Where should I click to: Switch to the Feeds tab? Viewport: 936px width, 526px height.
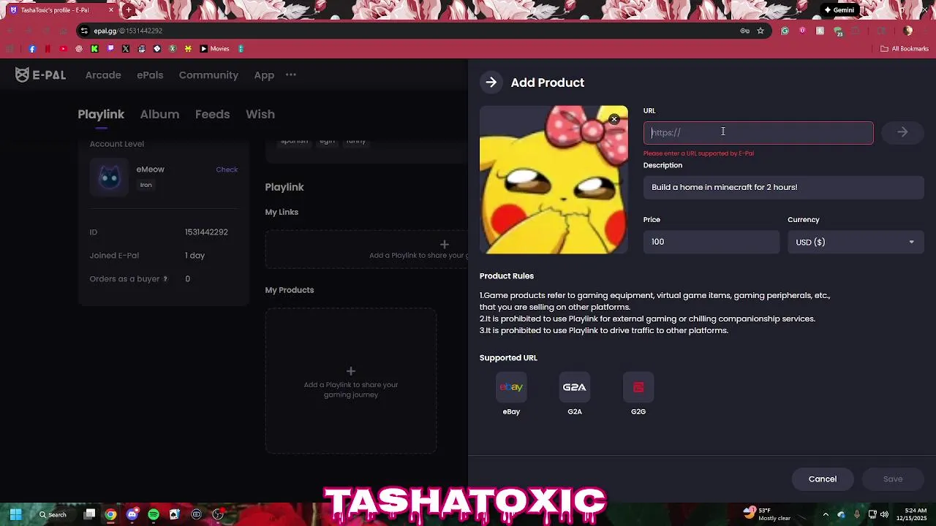pos(212,115)
